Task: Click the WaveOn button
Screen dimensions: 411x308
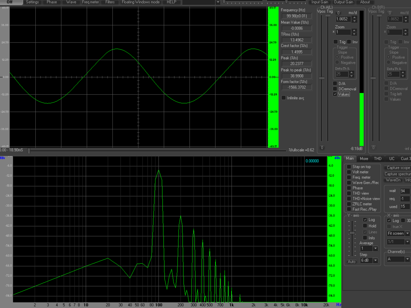Action: tap(393, 180)
